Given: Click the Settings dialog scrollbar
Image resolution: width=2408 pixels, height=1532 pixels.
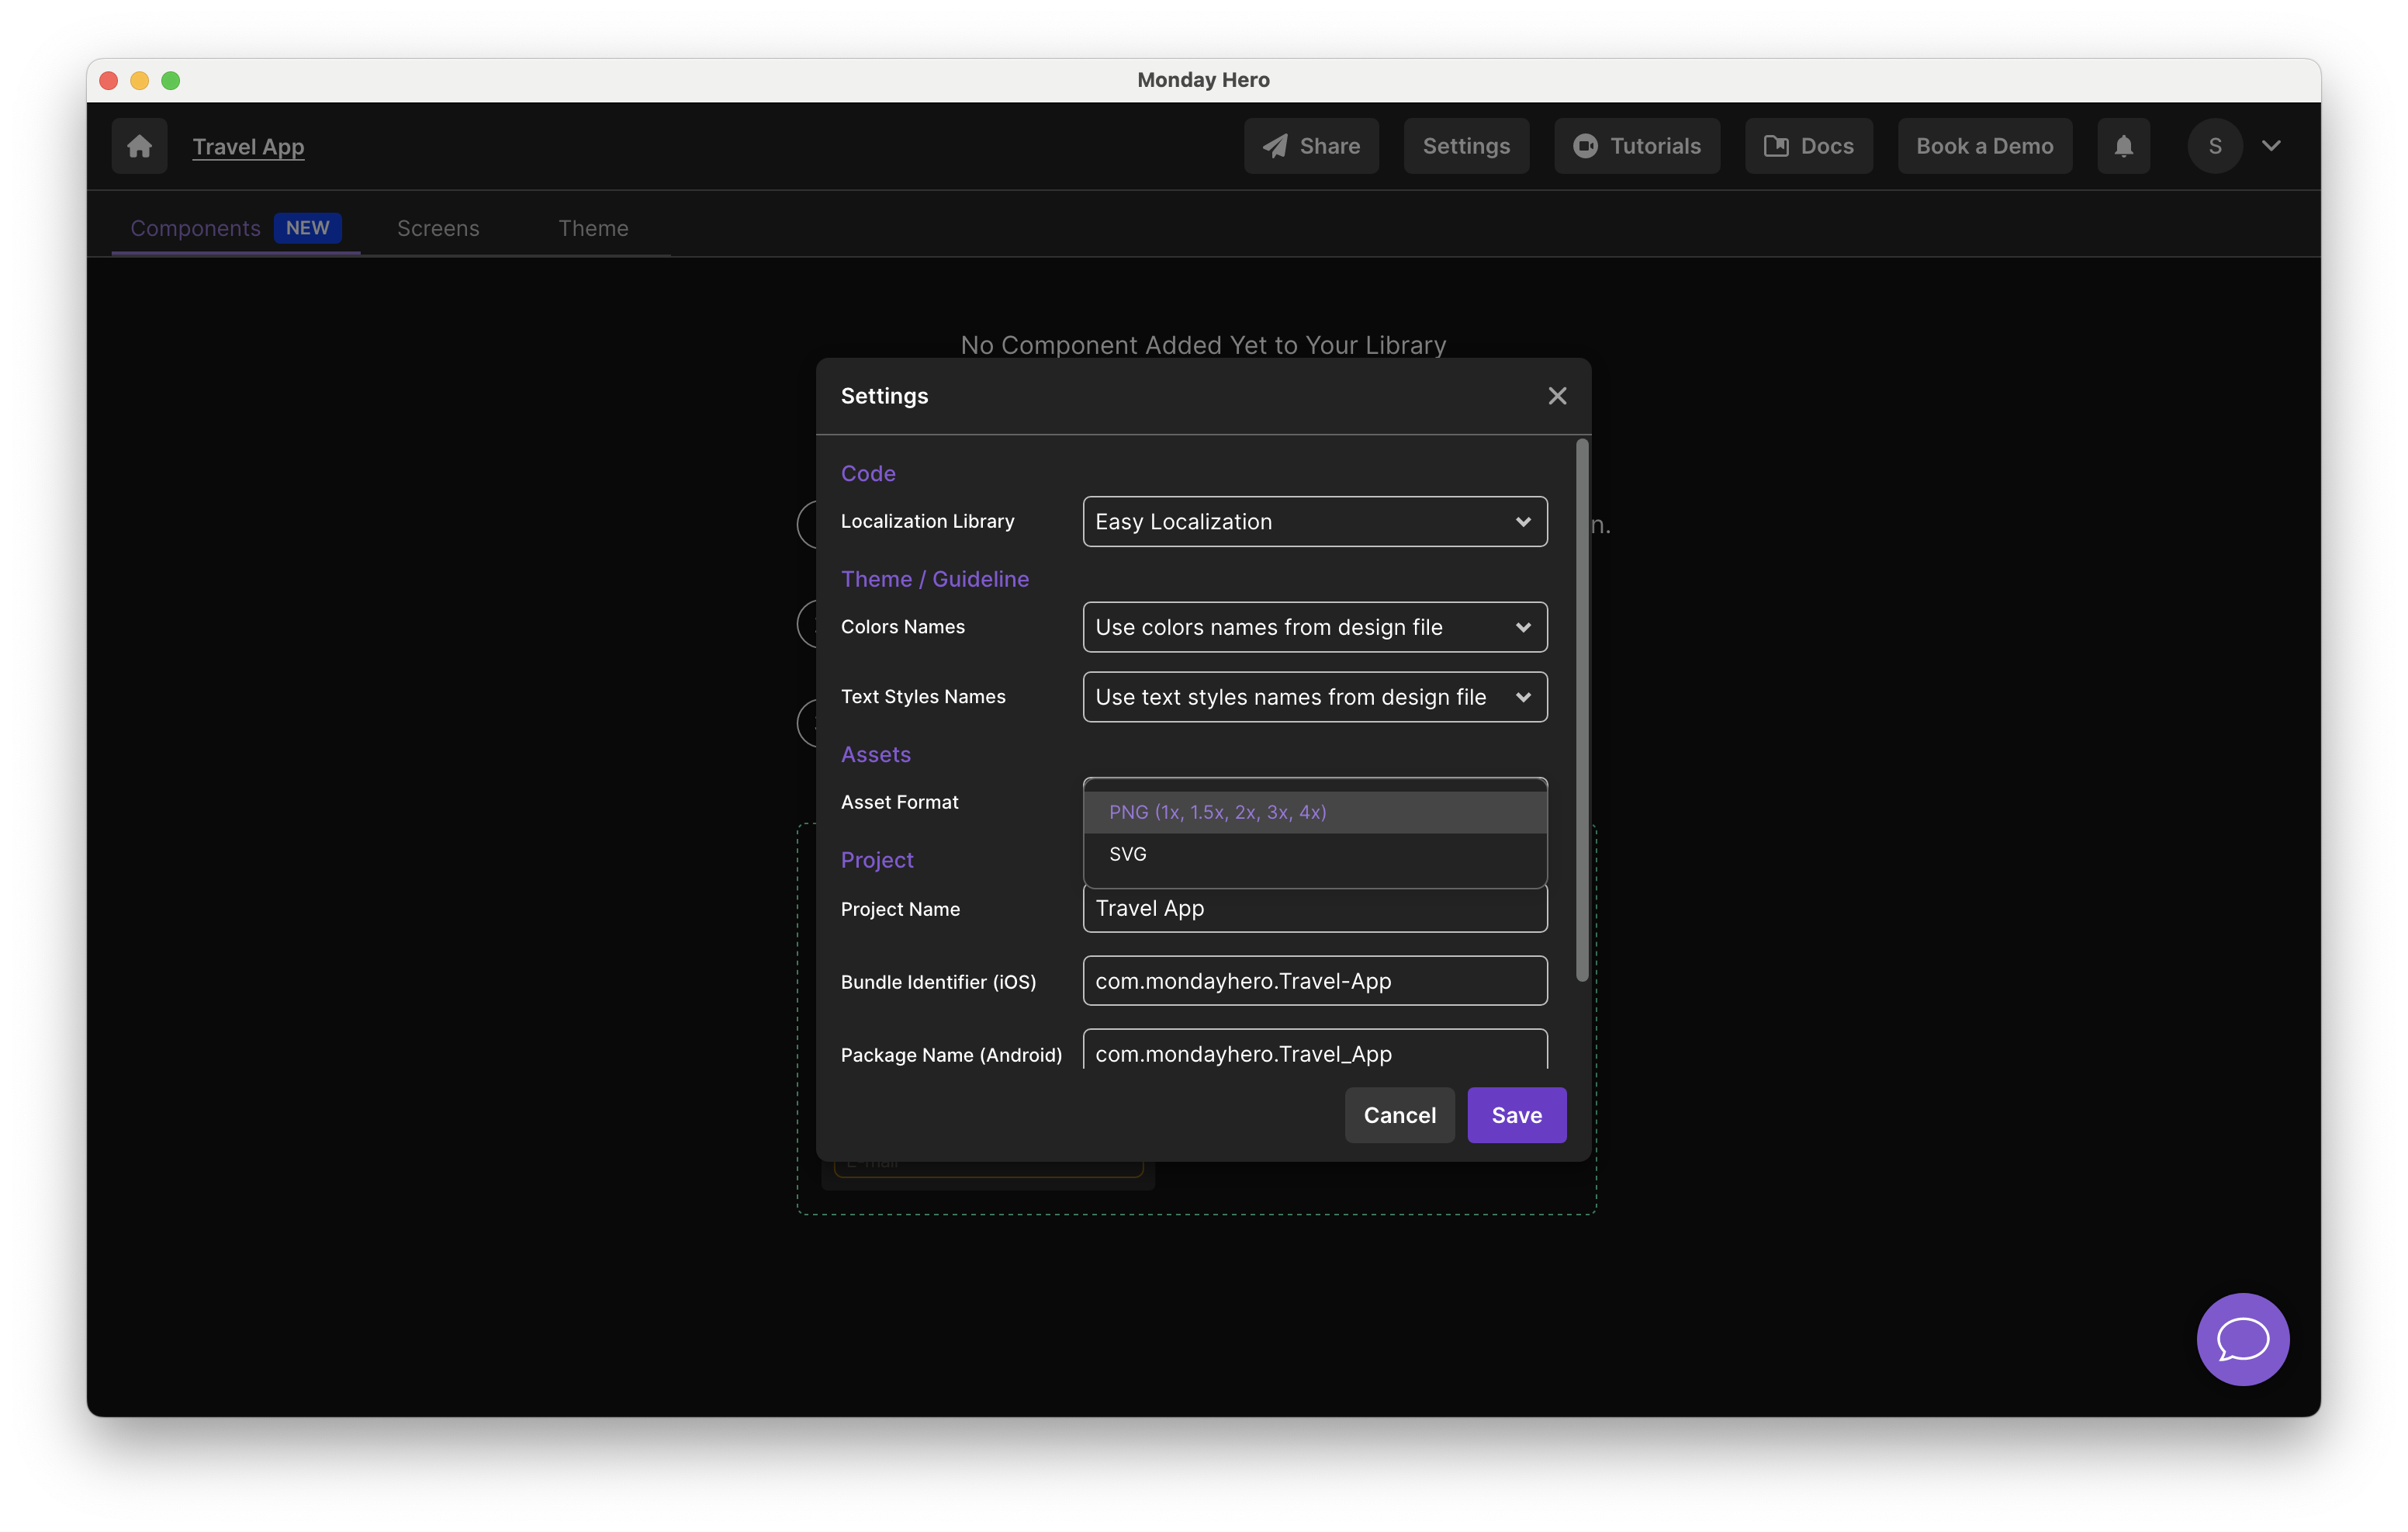Looking at the screenshot, I should (1581, 710).
